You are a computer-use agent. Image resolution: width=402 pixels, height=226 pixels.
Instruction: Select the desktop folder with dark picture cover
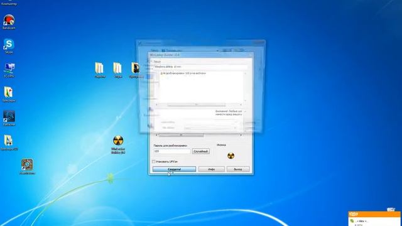(135, 70)
